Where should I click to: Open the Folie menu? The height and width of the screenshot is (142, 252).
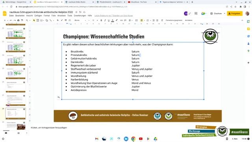54,16
